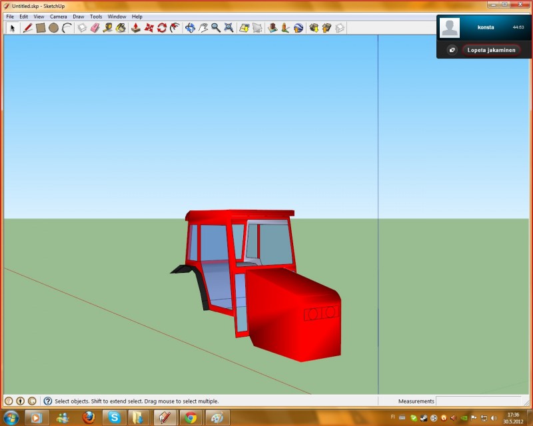
Task: Open the Window menu
Action: (x=117, y=16)
